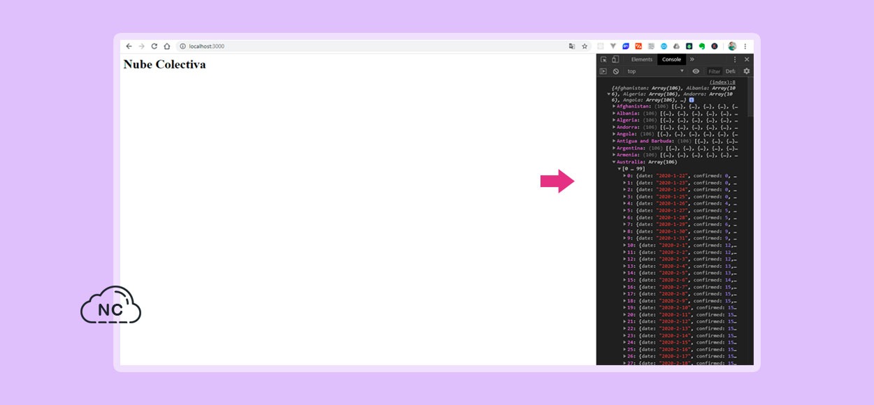The width and height of the screenshot is (874, 405).
Task: Expand entry 26 dated 2020-2-17
Action: coord(625,356)
